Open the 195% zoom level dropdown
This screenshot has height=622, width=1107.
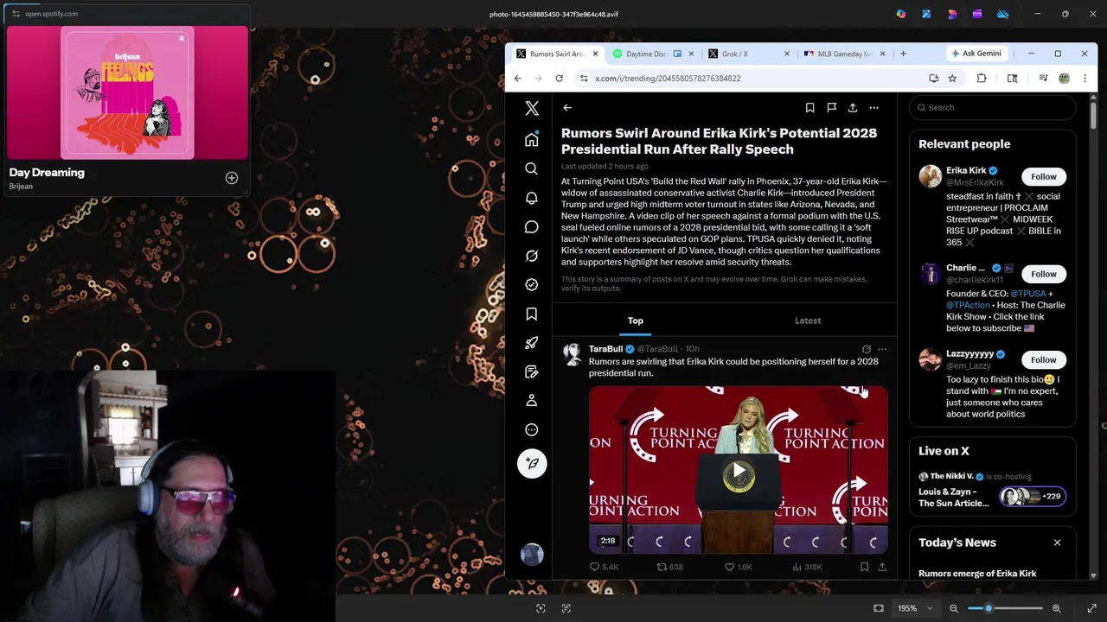tap(915, 608)
